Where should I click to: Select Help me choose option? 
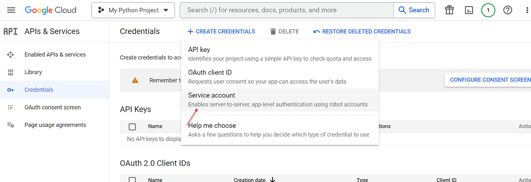(x=280, y=130)
